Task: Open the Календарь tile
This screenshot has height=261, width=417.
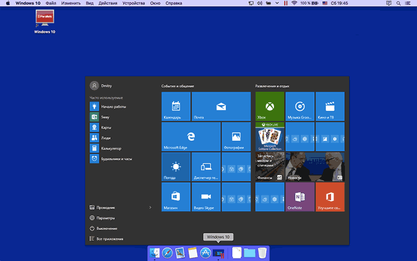Action: coord(176,106)
